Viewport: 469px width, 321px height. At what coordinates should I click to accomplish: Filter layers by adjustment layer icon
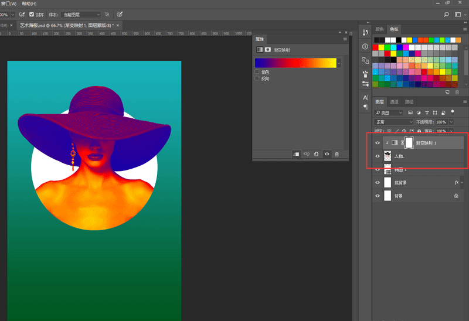tap(419, 112)
